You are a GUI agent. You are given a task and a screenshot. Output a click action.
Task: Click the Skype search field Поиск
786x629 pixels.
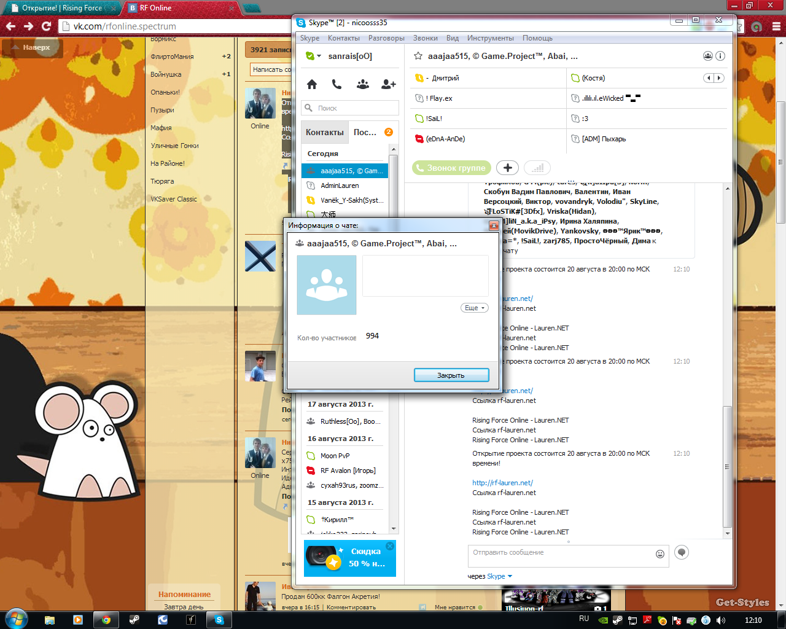tap(350, 108)
